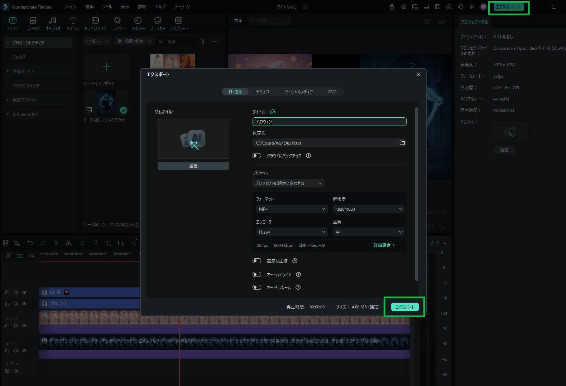566x386 pixels.
Task: Switch to the ソーシャルメディア tab
Action: [298, 92]
